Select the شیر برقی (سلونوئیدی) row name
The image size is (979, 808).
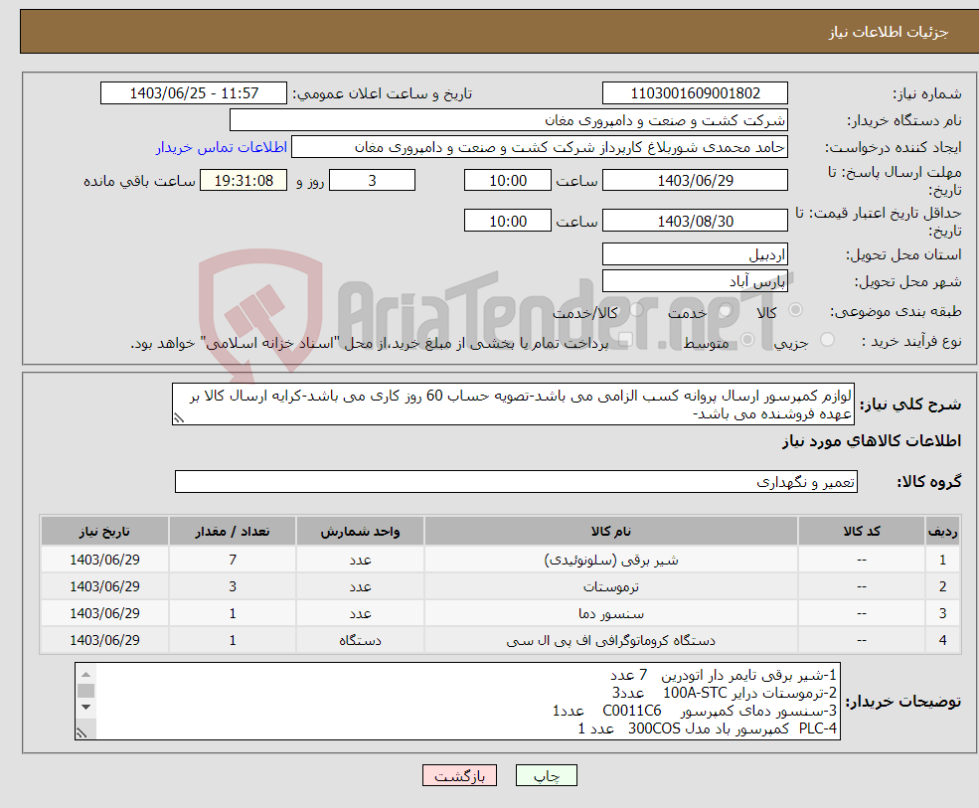(611, 561)
